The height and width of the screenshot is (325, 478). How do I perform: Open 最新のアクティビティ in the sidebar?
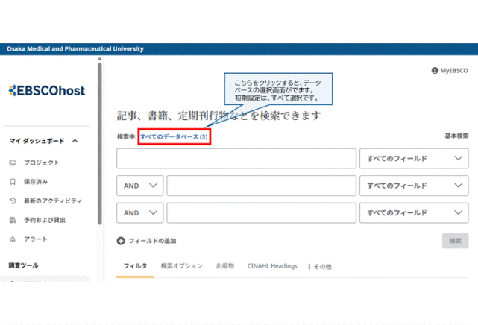pyautogui.click(x=53, y=201)
